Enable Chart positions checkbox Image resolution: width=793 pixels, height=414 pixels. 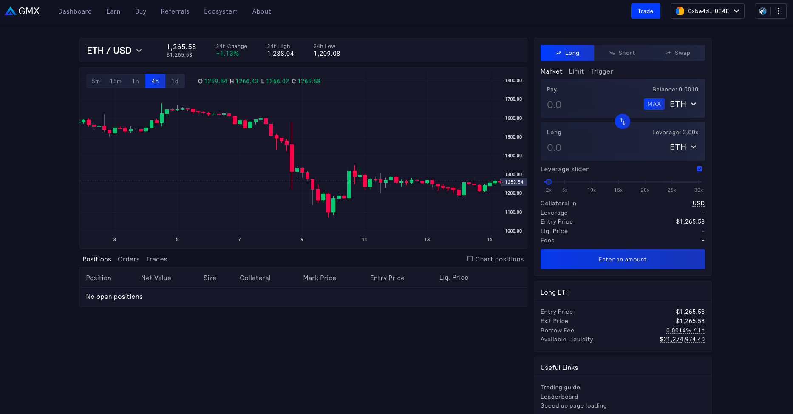pyautogui.click(x=470, y=259)
